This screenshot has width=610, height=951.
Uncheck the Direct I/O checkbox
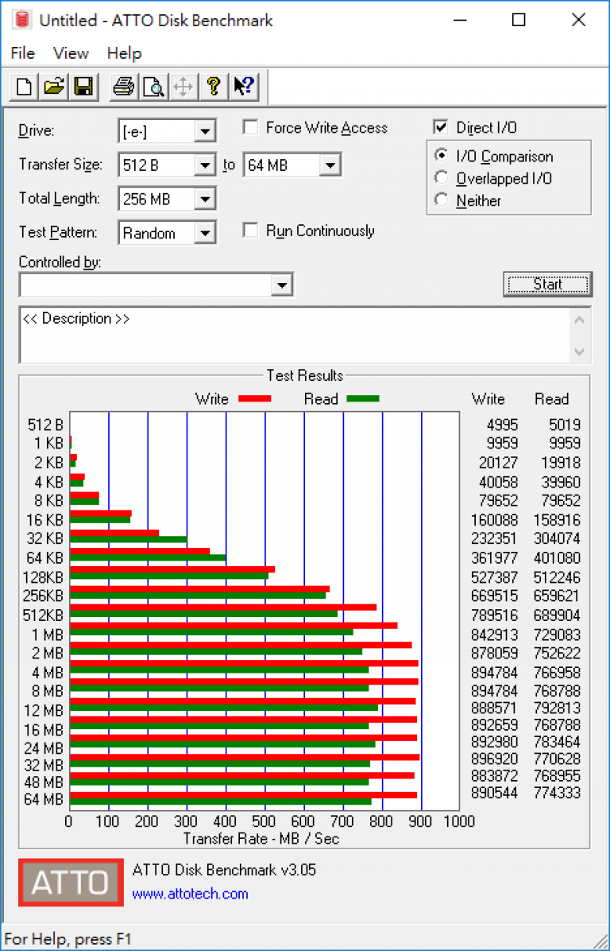[x=441, y=127]
